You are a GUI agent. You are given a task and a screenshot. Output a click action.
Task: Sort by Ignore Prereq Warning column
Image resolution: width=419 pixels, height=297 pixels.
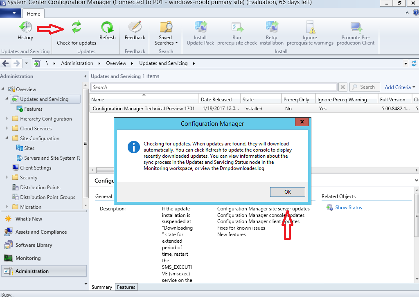coord(347,100)
